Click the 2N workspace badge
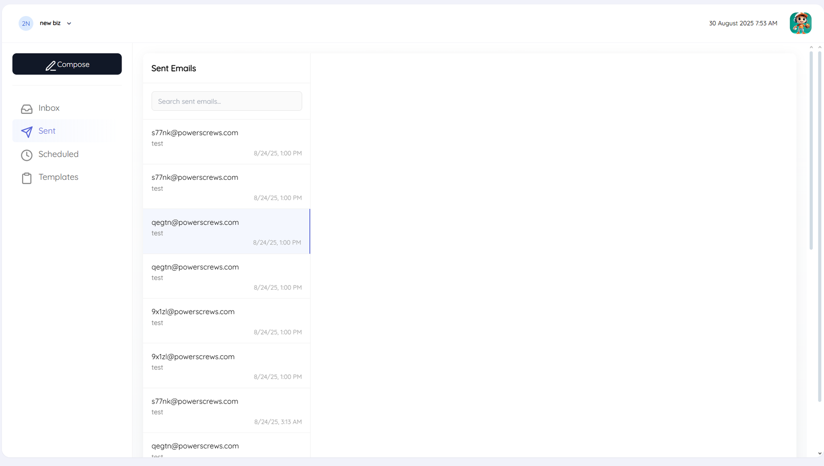Screen dimensions: 824x466 coord(26,23)
